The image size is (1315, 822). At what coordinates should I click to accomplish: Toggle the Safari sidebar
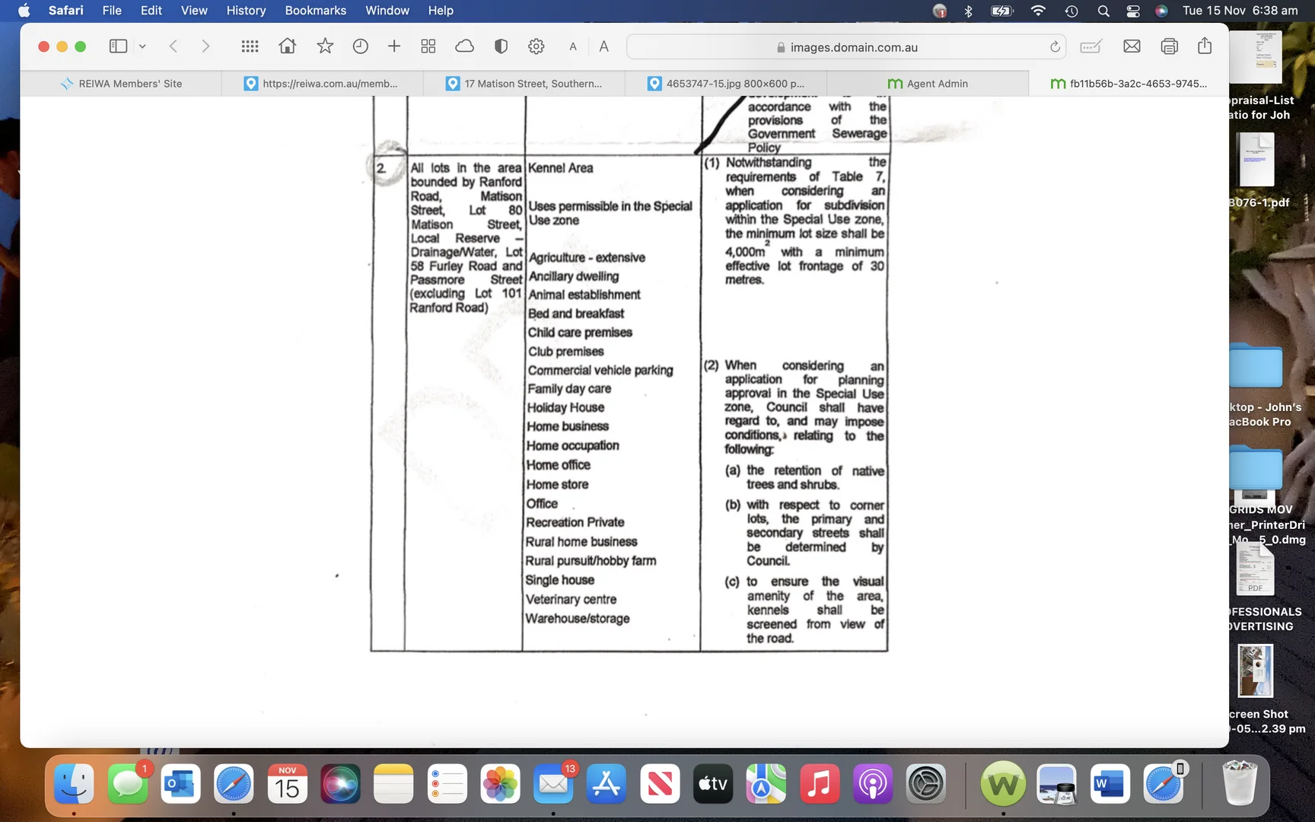click(x=118, y=46)
